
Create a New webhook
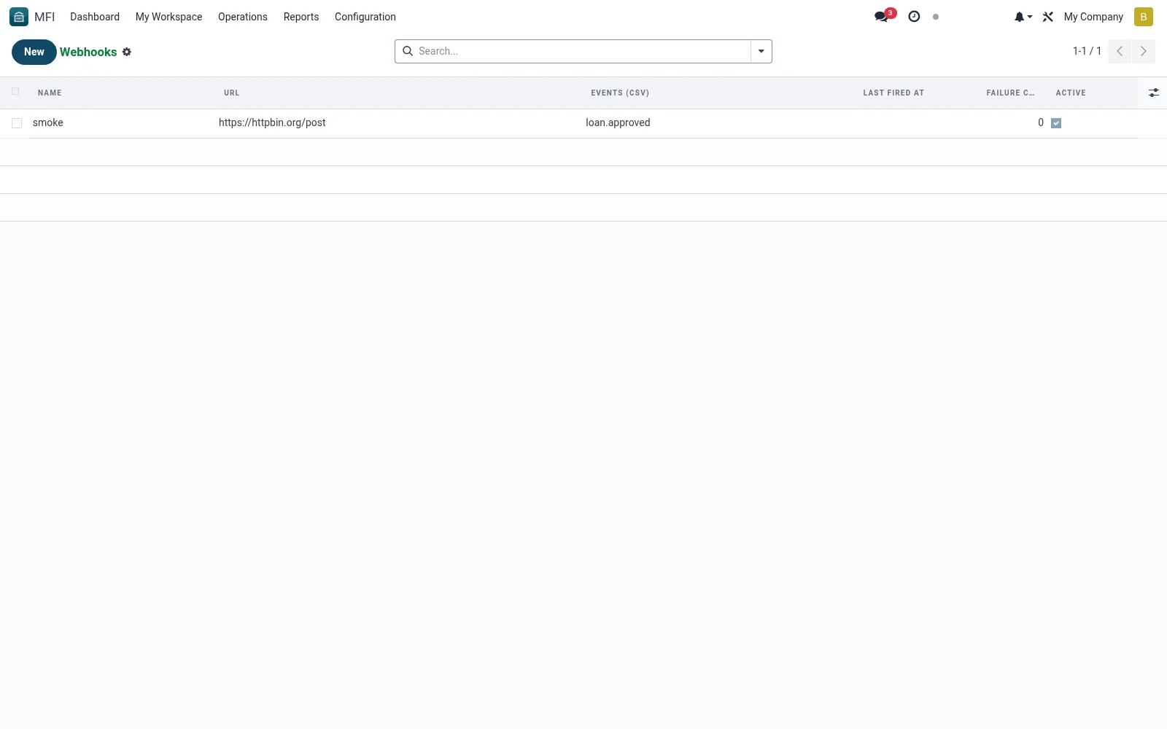(34, 52)
